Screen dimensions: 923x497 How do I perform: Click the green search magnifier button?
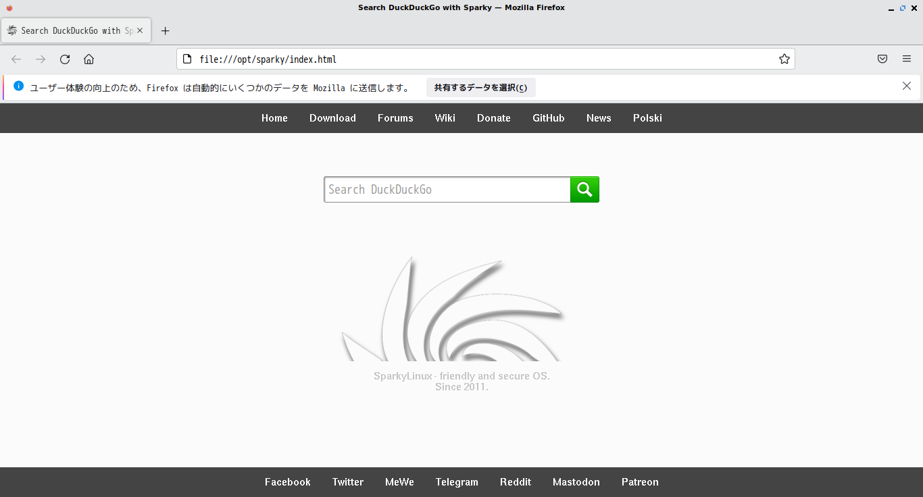tap(584, 189)
